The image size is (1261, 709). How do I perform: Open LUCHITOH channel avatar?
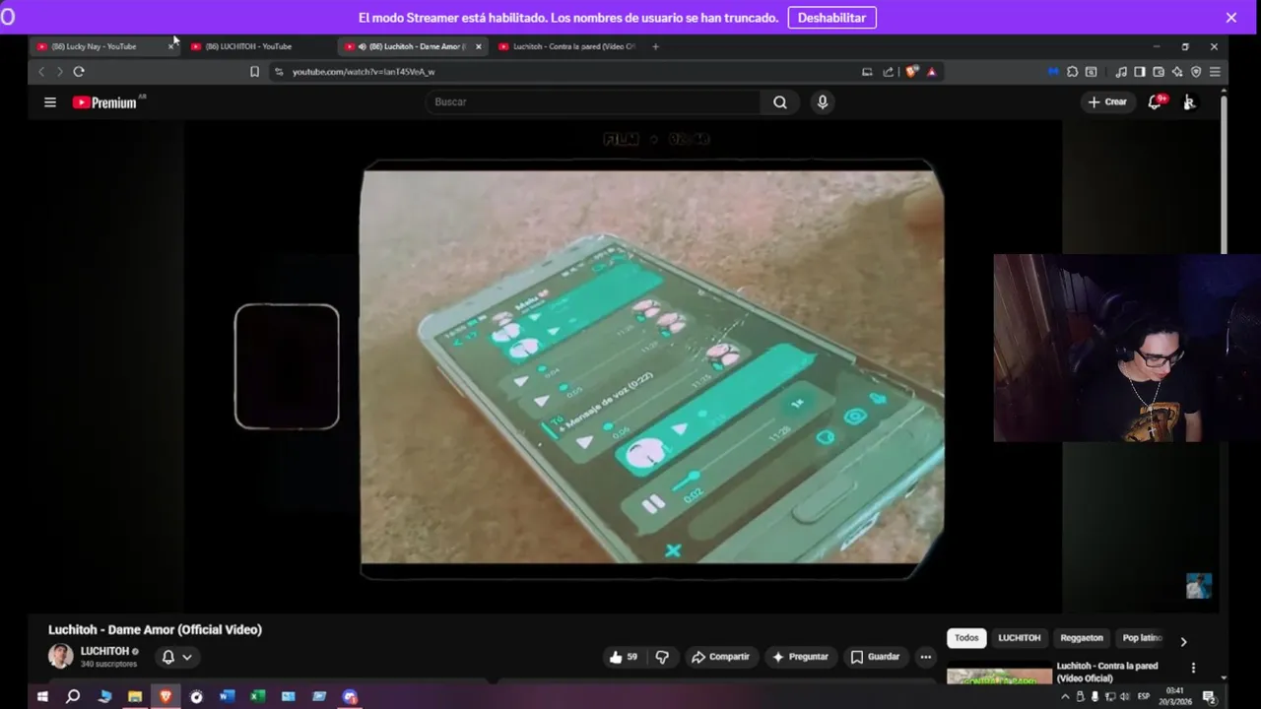pos(61,656)
